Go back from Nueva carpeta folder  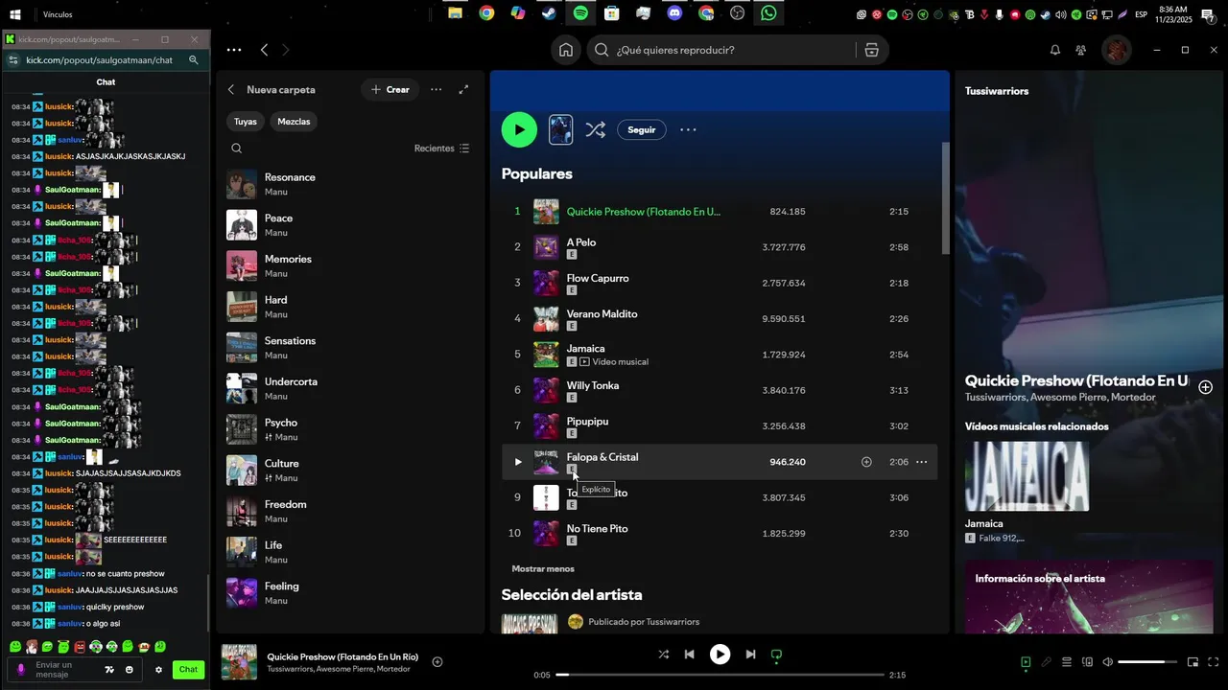point(231,89)
